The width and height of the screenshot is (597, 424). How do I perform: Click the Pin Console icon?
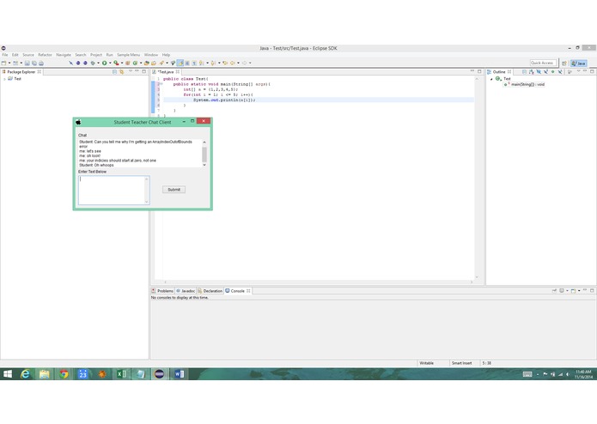(x=554, y=290)
